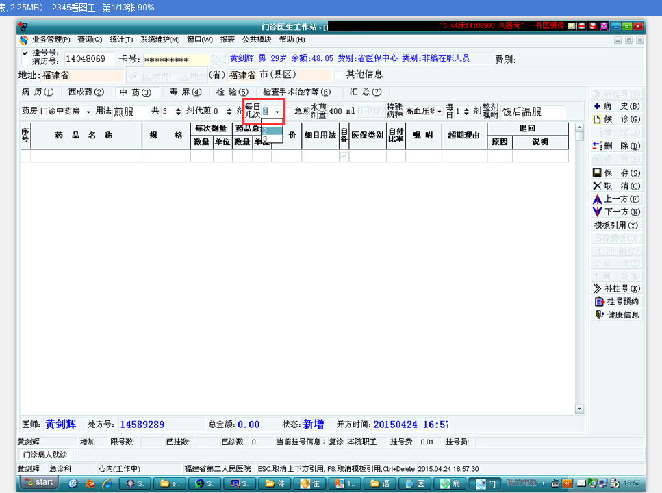This screenshot has height=493, width=662.
Task: Enable the 其他信息 checkbox
Action: click(x=339, y=75)
